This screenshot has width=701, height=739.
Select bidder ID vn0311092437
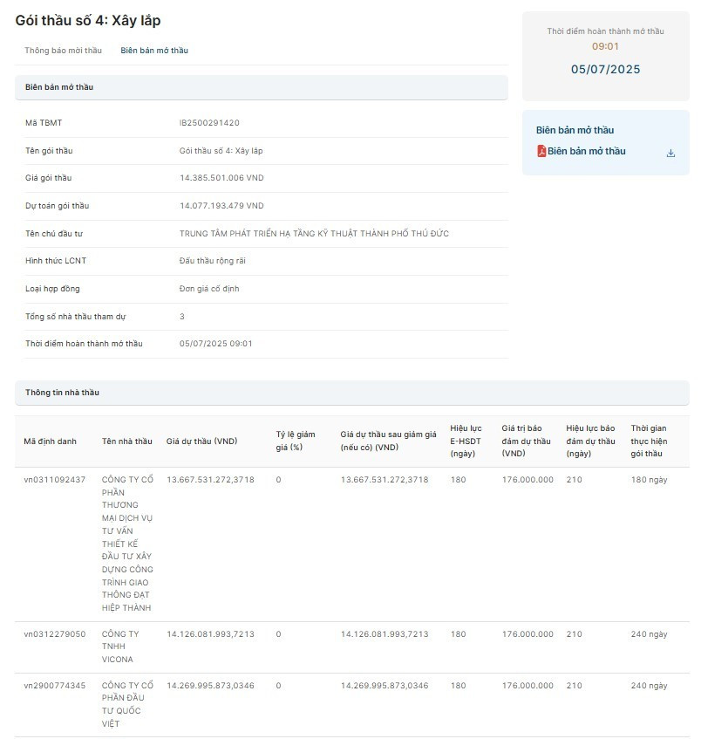tap(54, 480)
